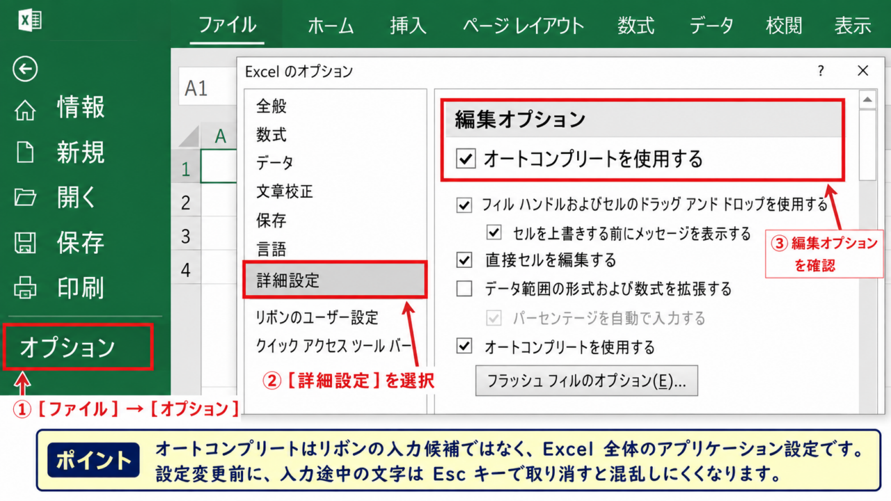Switch to the ページ レイアウト tab

click(523, 26)
